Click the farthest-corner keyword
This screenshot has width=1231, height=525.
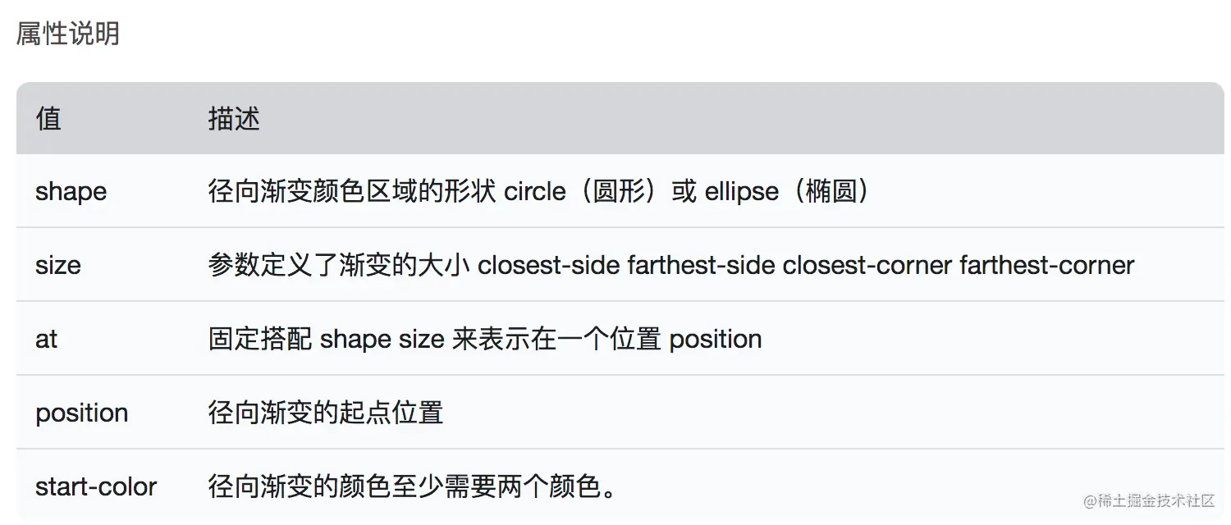coord(1046,266)
